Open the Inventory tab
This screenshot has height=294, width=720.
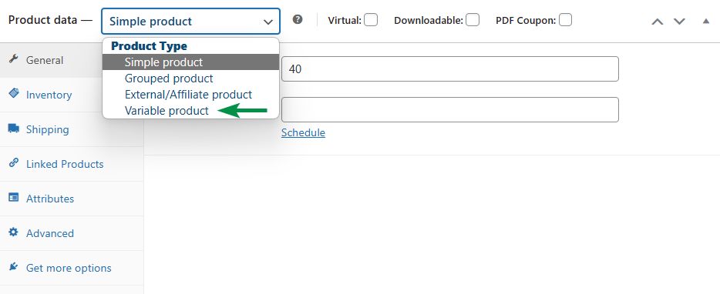[72, 95]
